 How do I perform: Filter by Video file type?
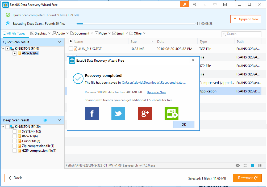coord(101,33)
